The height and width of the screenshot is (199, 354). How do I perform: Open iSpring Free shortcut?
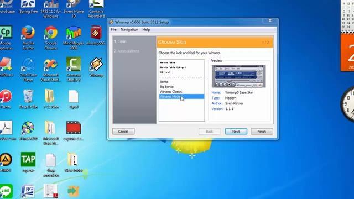point(28,7)
